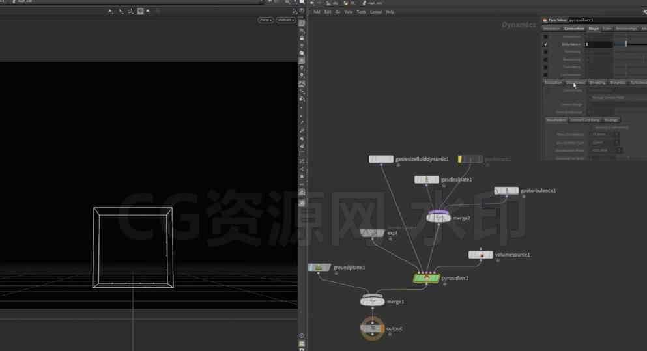
Task: Switch to the Combustion parameter tab
Action: [x=574, y=29]
